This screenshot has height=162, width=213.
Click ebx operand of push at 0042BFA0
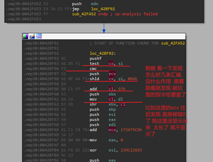pos(112,94)
